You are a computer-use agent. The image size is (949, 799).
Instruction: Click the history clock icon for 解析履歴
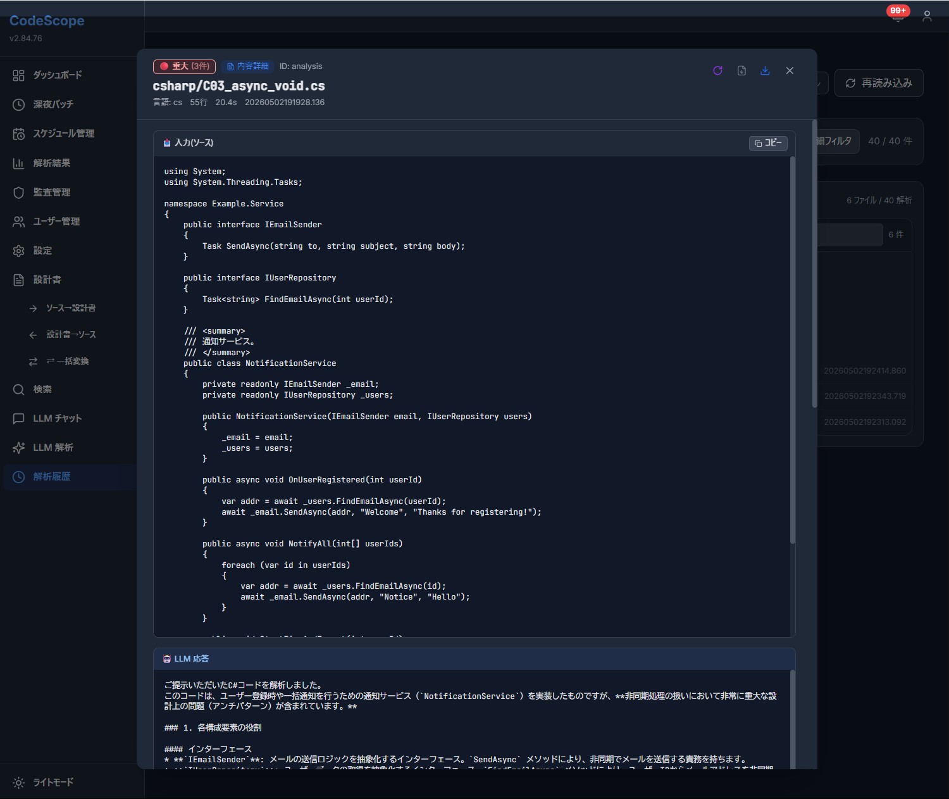coord(18,477)
